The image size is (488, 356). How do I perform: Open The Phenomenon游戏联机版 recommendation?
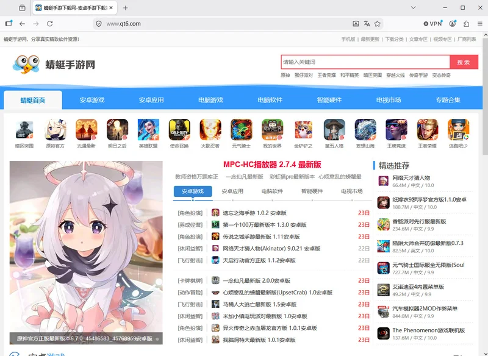(x=429, y=330)
